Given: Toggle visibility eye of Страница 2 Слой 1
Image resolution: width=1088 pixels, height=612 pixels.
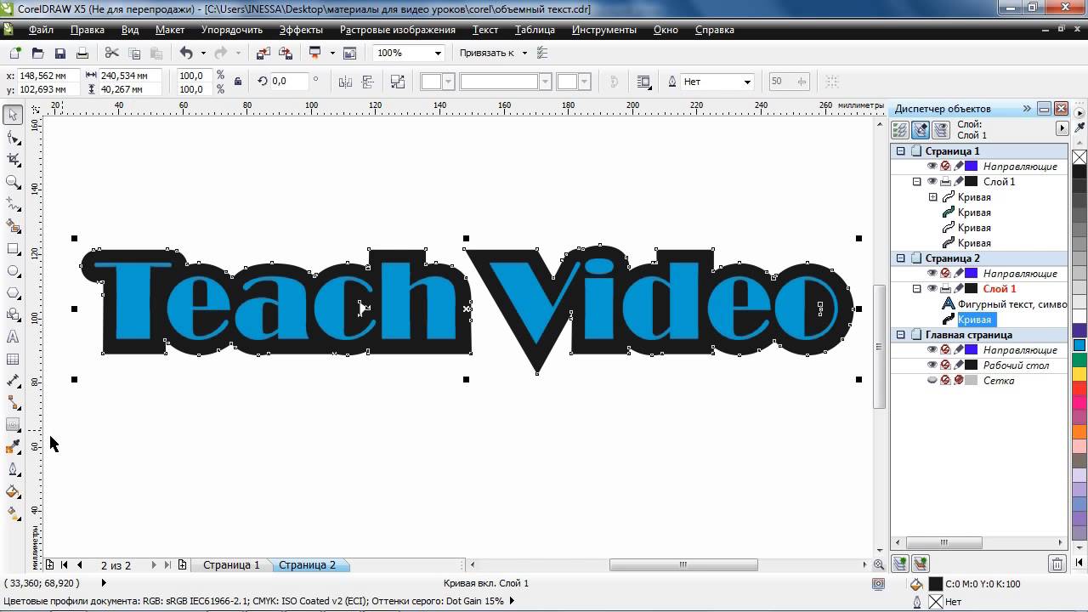Looking at the screenshot, I should coord(932,288).
